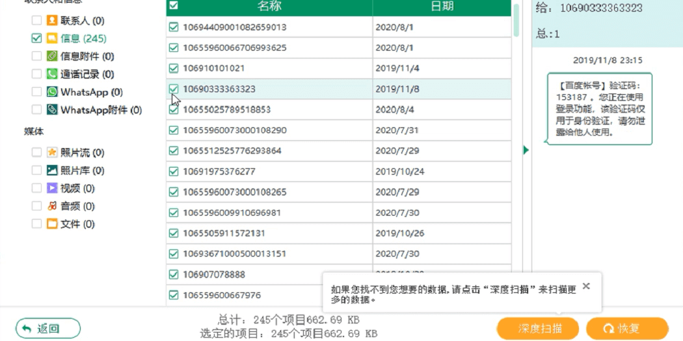Go back with the 返回 button

click(x=48, y=329)
